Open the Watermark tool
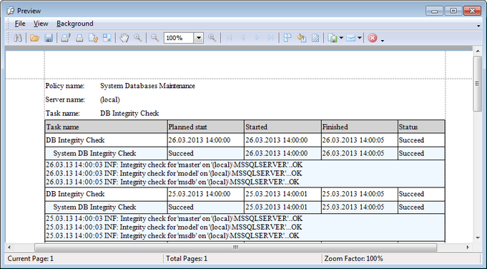The height and width of the screenshot is (269, 487). [x=315, y=38]
